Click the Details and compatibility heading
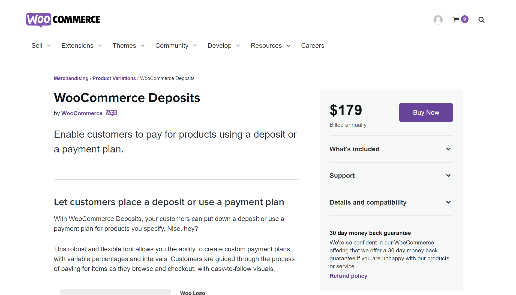This screenshot has width=516, height=295. [x=368, y=202]
